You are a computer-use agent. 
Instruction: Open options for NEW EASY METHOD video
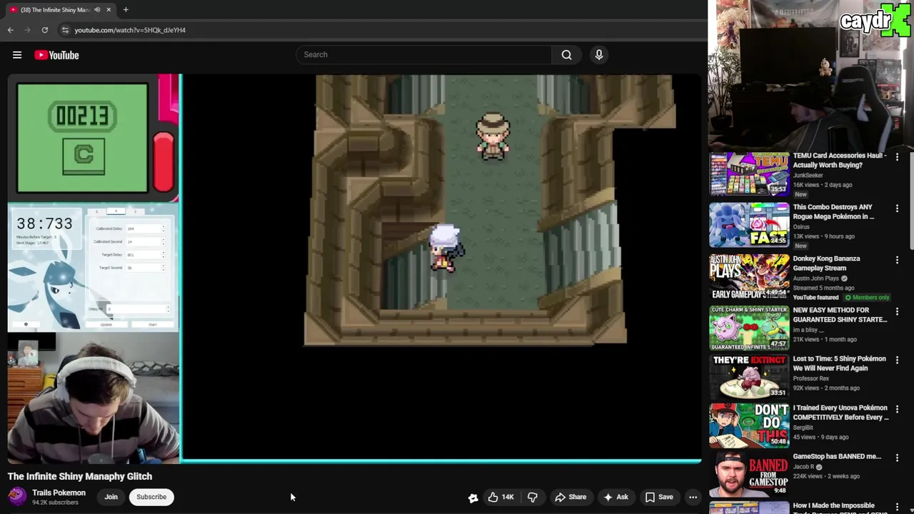(x=898, y=312)
